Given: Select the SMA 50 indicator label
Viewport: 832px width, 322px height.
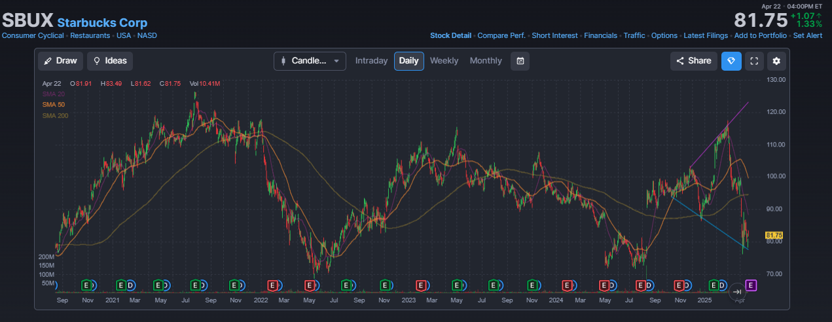Looking at the screenshot, I should [54, 105].
